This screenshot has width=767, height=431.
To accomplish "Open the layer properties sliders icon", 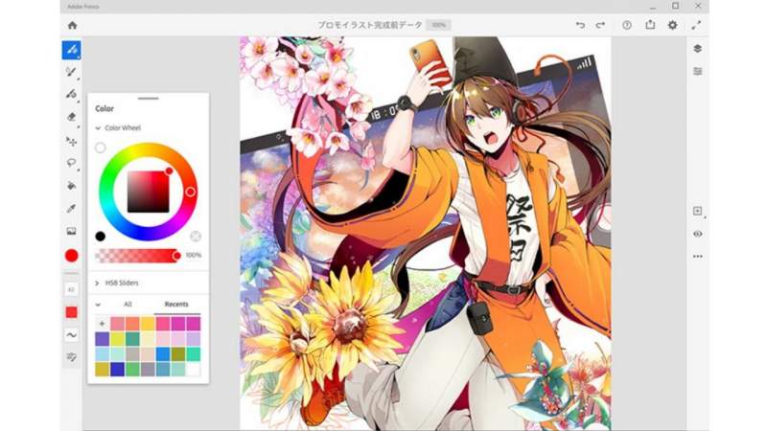I will tap(698, 71).
